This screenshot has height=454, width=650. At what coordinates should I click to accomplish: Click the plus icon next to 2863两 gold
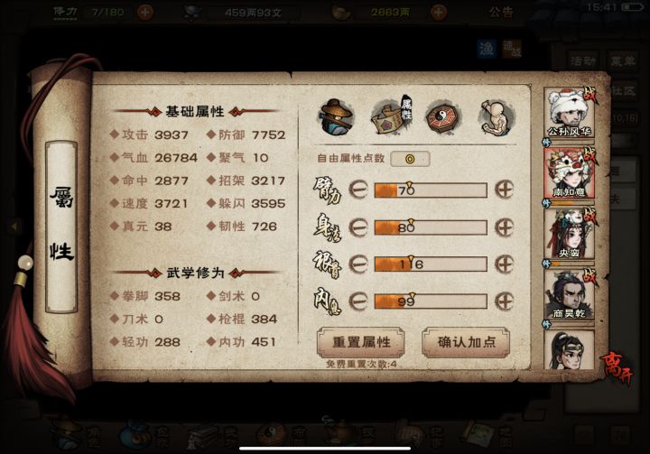click(x=438, y=12)
